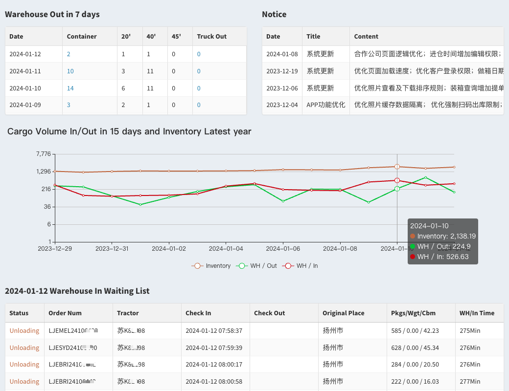Open container count 10 for 2024-01-11
Viewport: 509px width, 391px height.
click(70, 71)
